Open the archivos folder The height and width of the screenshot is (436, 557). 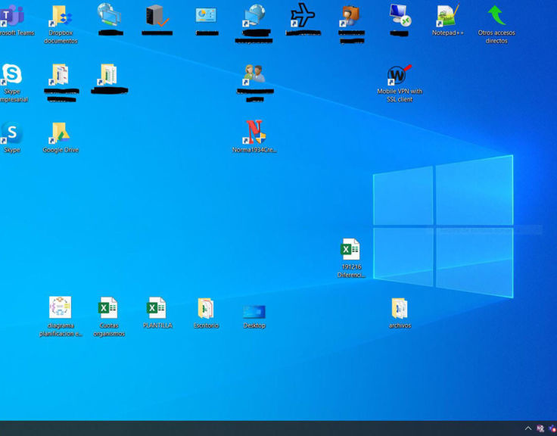[x=400, y=309]
